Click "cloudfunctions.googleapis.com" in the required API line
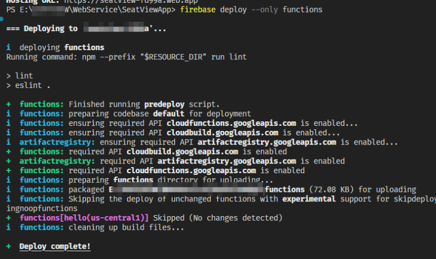 191,170
